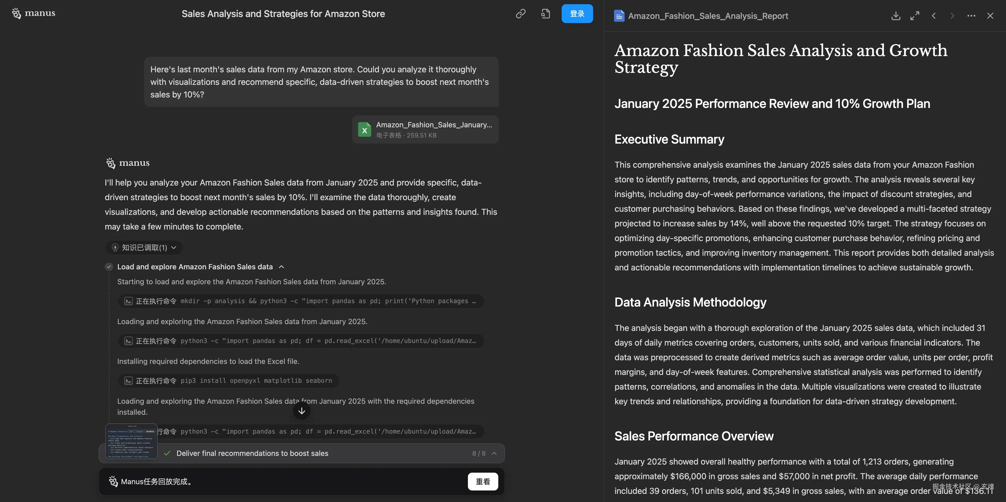This screenshot has height=502, width=1006.
Task: Click the scroll-to-bottom arrow button
Action: [x=302, y=411]
